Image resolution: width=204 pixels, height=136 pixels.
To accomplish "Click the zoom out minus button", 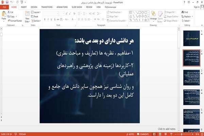I will [175, 134].
